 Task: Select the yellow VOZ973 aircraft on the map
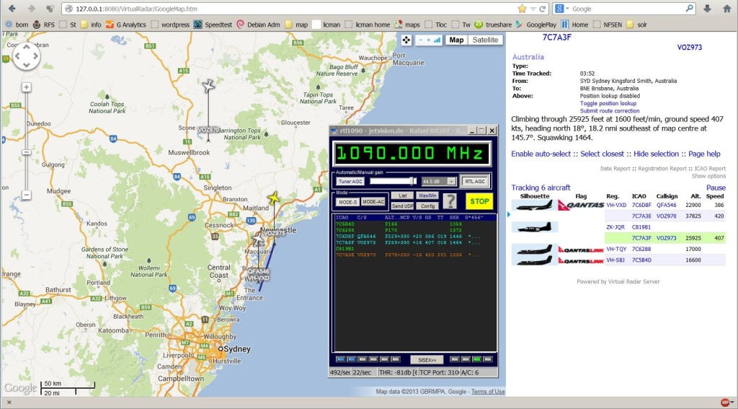(273, 198)
